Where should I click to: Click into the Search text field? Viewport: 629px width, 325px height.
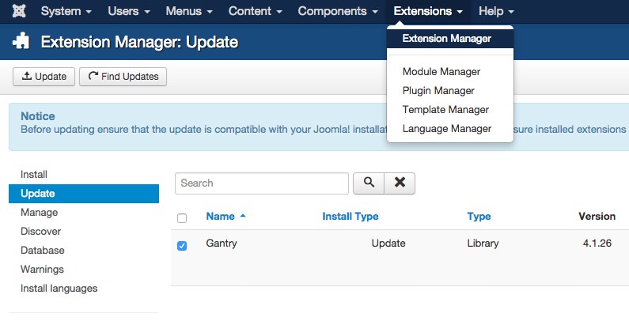click(261, 183)
